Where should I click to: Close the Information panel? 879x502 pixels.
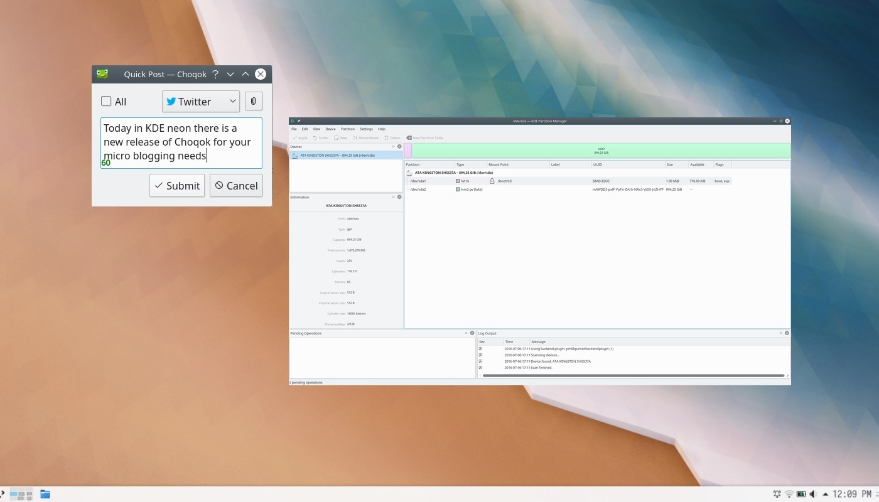399,197
